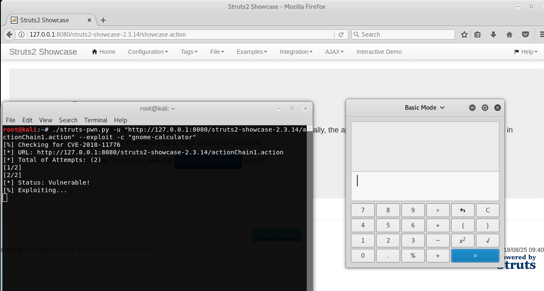Viewport: 544px width, 291px height.
Task: Expand the Help dropdown in Struts navbar
Action: [526, 52]
